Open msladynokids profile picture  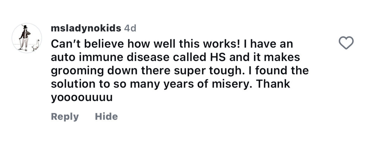tap(27, 38)
